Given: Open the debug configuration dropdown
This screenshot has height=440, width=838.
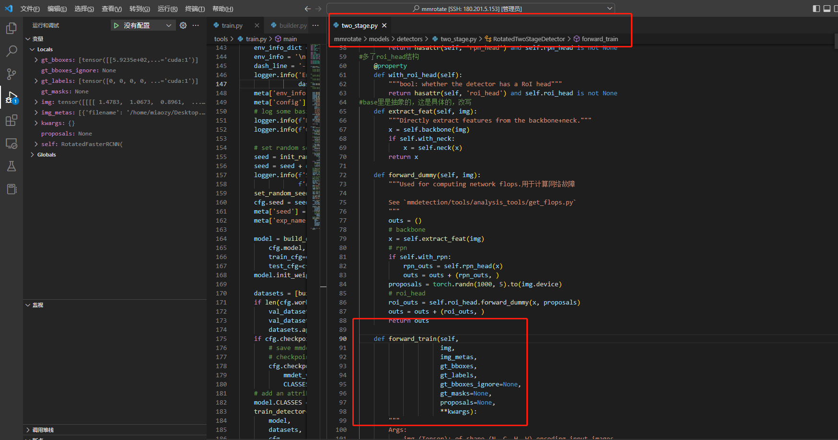Looking at the screenshot, I should point(168,25).
